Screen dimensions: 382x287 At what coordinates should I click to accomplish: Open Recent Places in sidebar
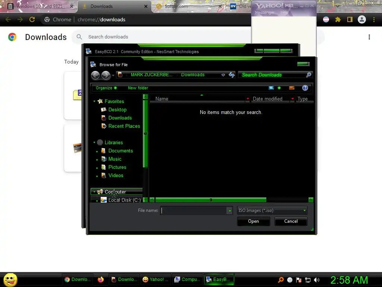click(124, 126)
